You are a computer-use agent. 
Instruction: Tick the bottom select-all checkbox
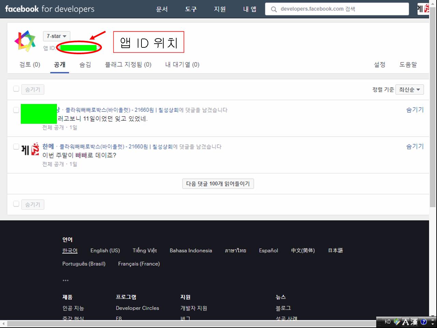pyautogui.click(x=16, y=204)
